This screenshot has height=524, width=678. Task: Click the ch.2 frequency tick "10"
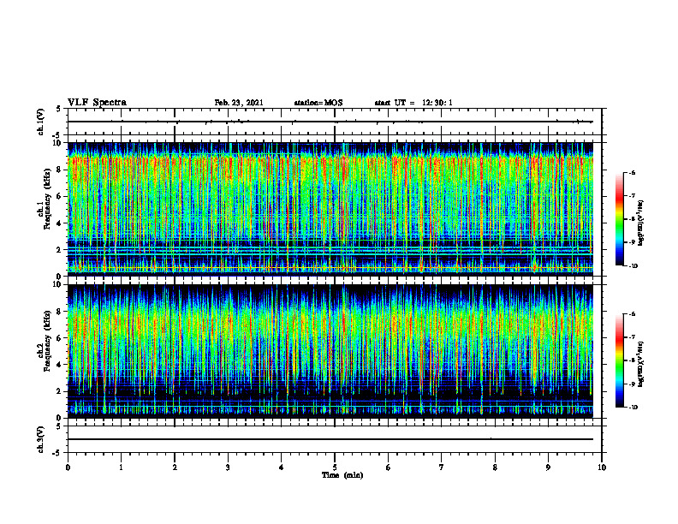pyautogui.click(x=58, y=285)
